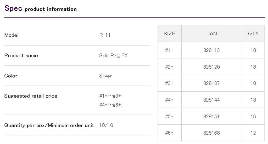The width and height of the screenshot is (268, 144).
Task: Select JAN code 828144
Action: point(211,100)
